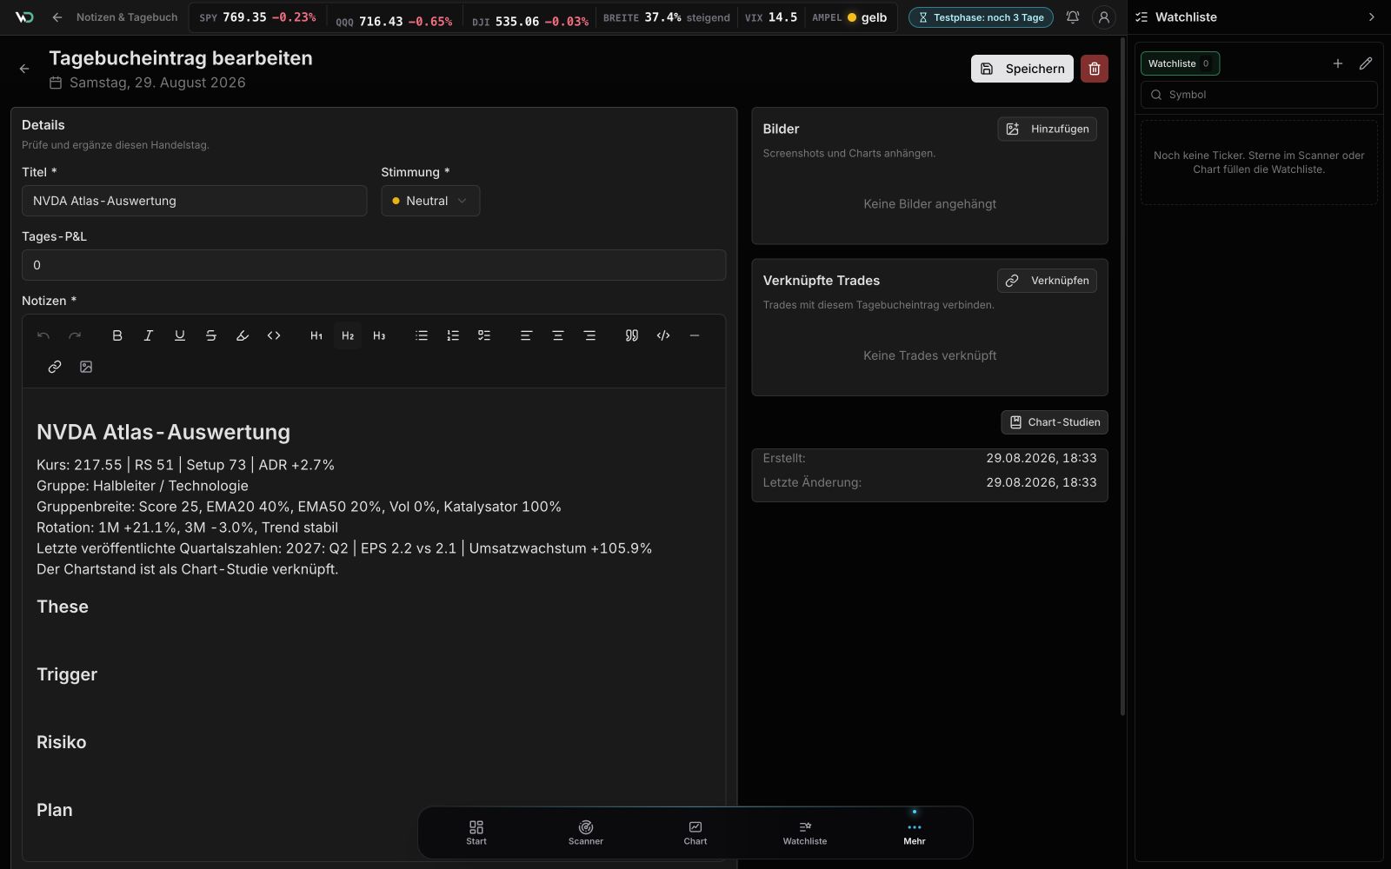Open the Stimmung dropdown set to Neutral
Screen dimensions: 1391x869
[430, 201]
